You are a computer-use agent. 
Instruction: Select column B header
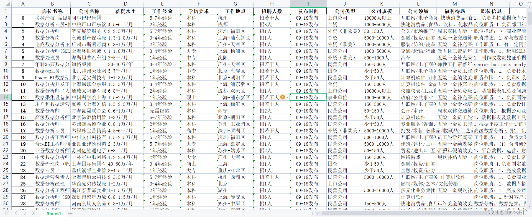[x=52, y=4]
